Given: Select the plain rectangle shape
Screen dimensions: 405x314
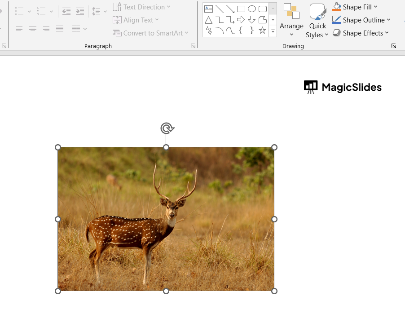Looking at the screenshot, I should coord(241,9).
